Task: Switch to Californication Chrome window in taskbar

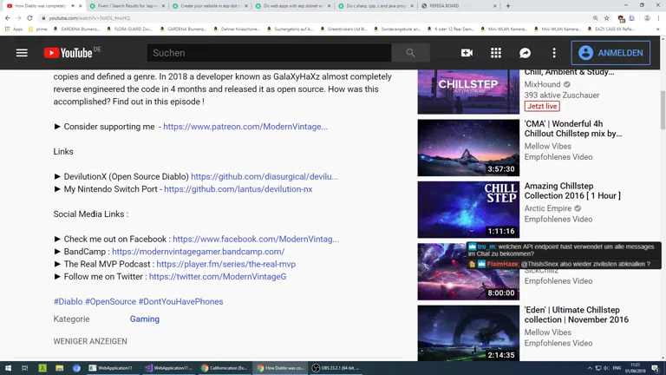Action: click(x=225, y=368)
